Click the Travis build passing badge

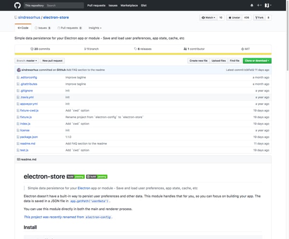76,177
